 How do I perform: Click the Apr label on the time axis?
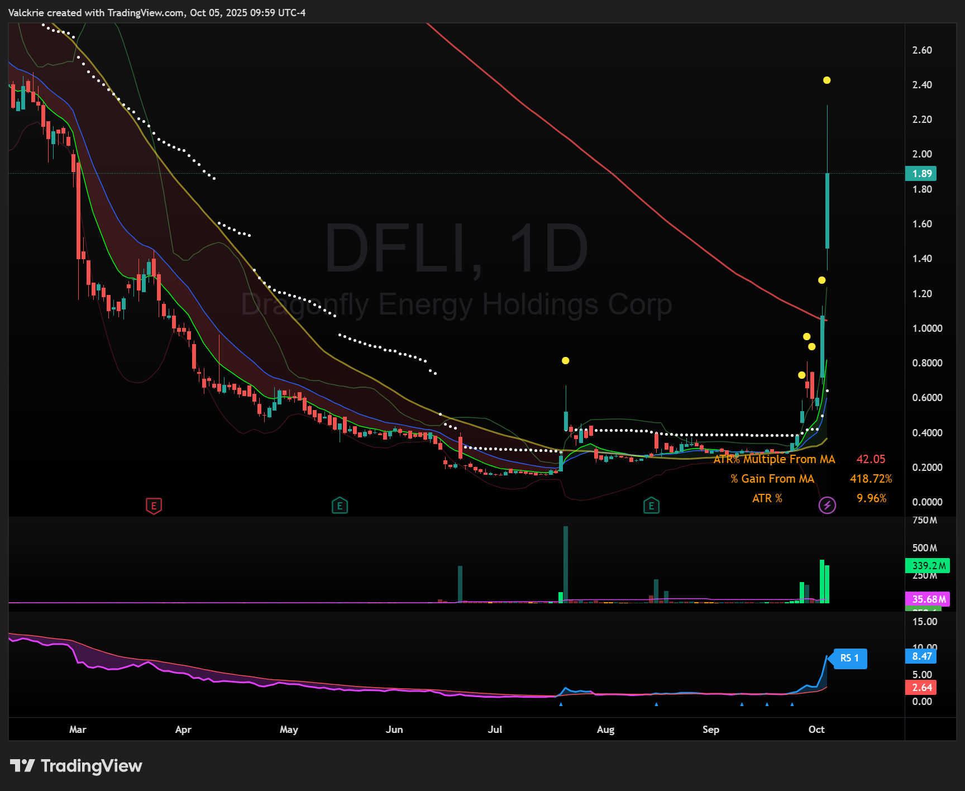point(183,730)
